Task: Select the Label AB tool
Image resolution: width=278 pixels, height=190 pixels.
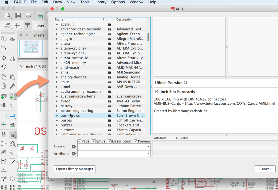Action: click(12, 124)
